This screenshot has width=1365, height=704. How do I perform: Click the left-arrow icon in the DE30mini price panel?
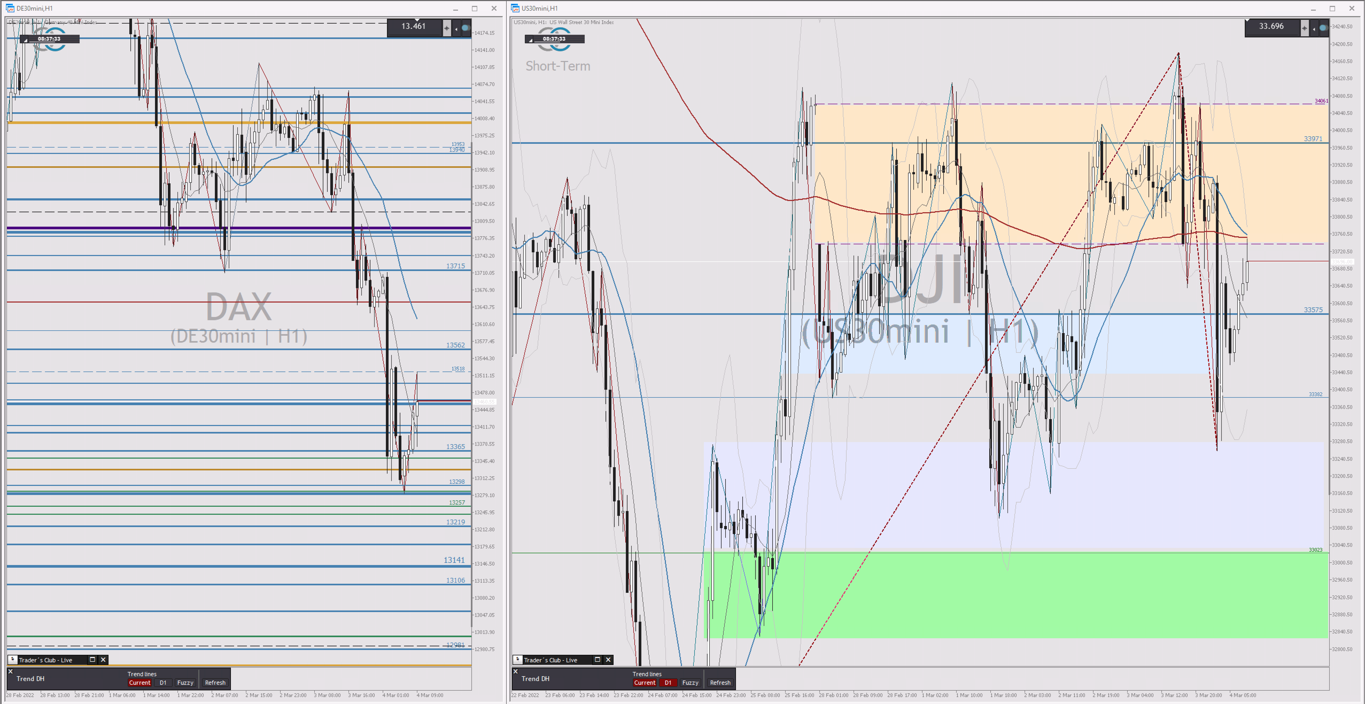pyautogui.click(x=456, y=29)
